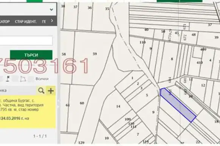Select the flag point marker icon
Image resolution: width=220 pixels, height=146 pixels.
pos(8,79)
